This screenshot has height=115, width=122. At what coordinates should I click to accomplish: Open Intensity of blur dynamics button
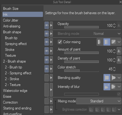coord(119,94)
